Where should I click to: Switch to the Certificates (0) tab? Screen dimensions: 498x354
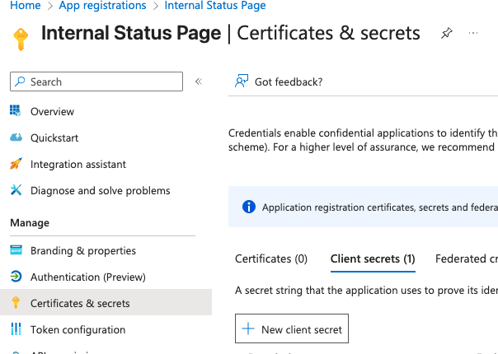[x=271, y=259]
